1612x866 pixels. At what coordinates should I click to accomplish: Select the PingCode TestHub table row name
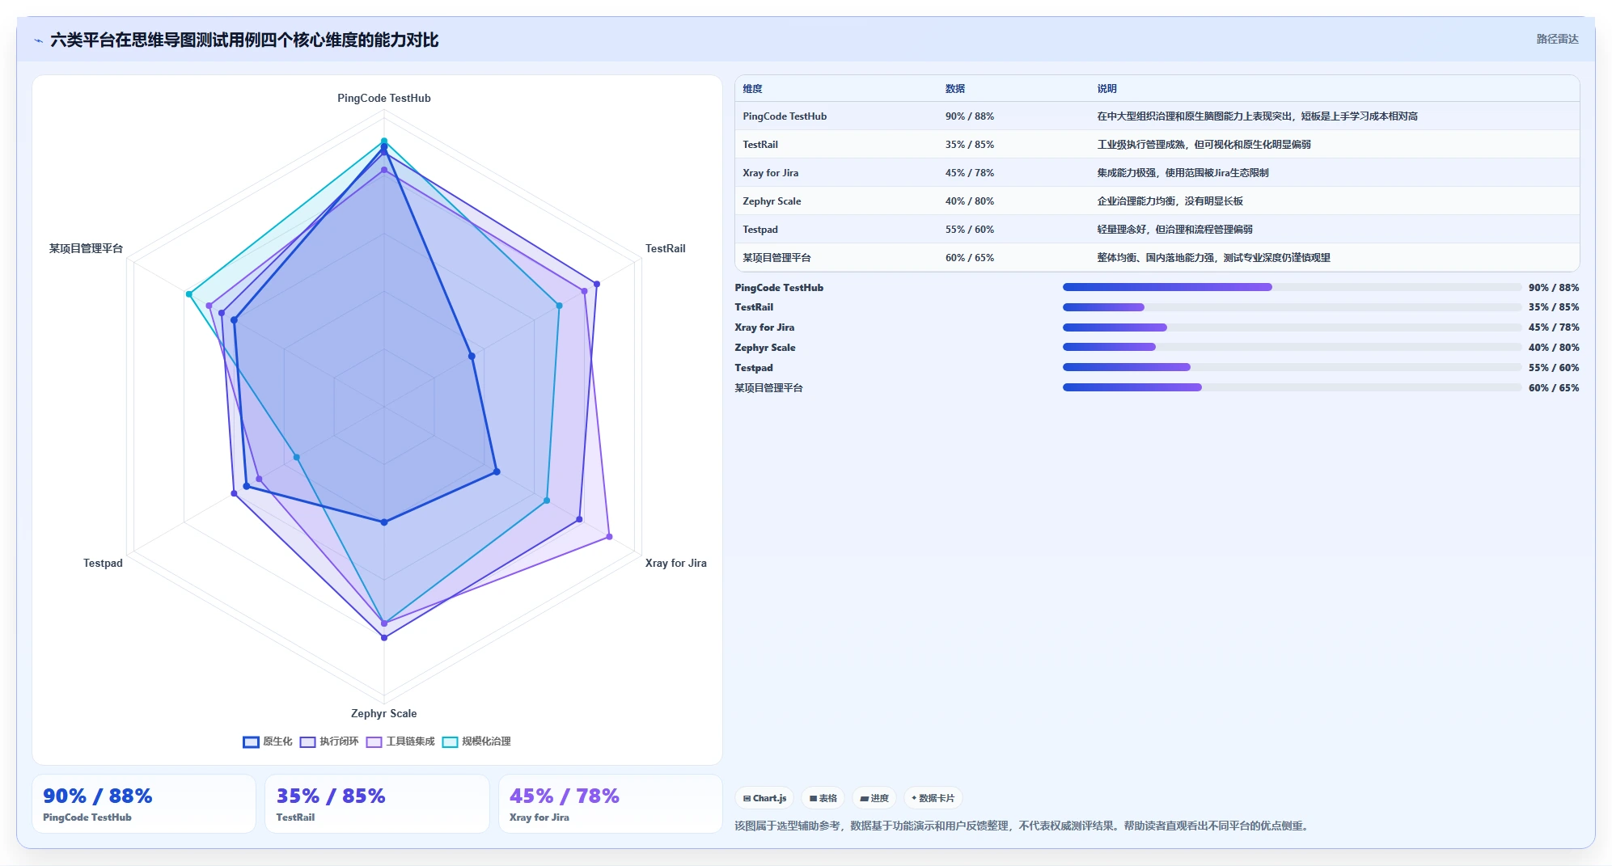785,116
